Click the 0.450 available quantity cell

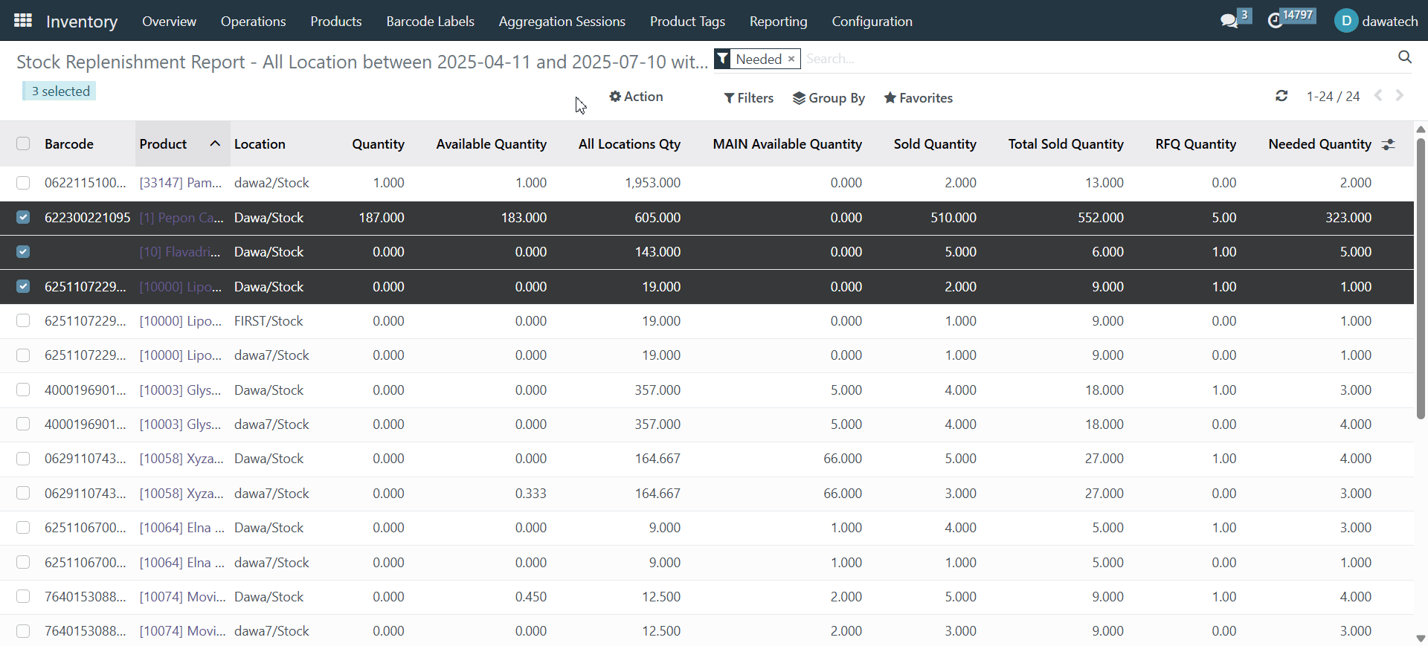[x=530, y=597]
